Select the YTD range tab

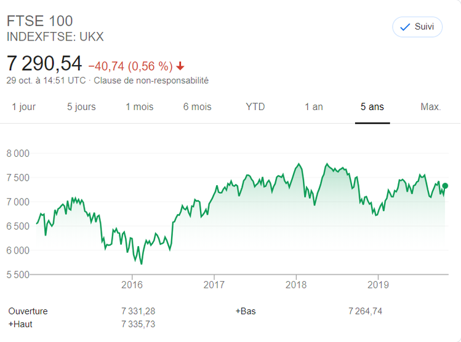pyautogui.click(x=255, y=106)
